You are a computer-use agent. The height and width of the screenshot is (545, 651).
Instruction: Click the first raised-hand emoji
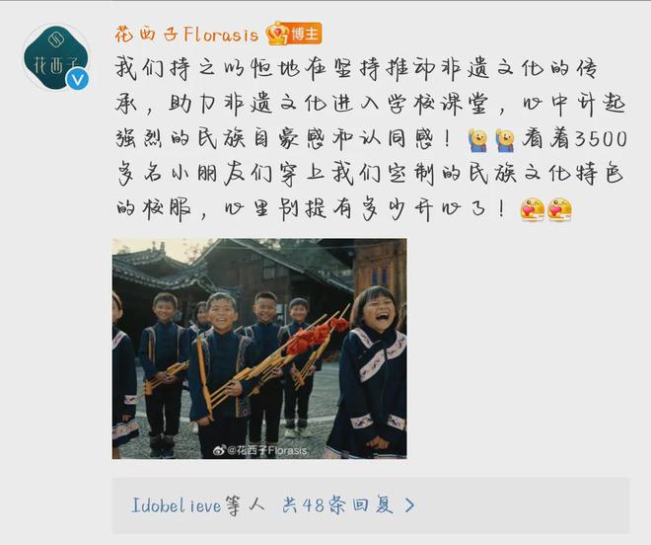477,140
